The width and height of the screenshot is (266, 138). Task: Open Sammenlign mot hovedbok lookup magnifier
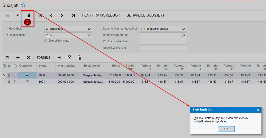(183, 29)
